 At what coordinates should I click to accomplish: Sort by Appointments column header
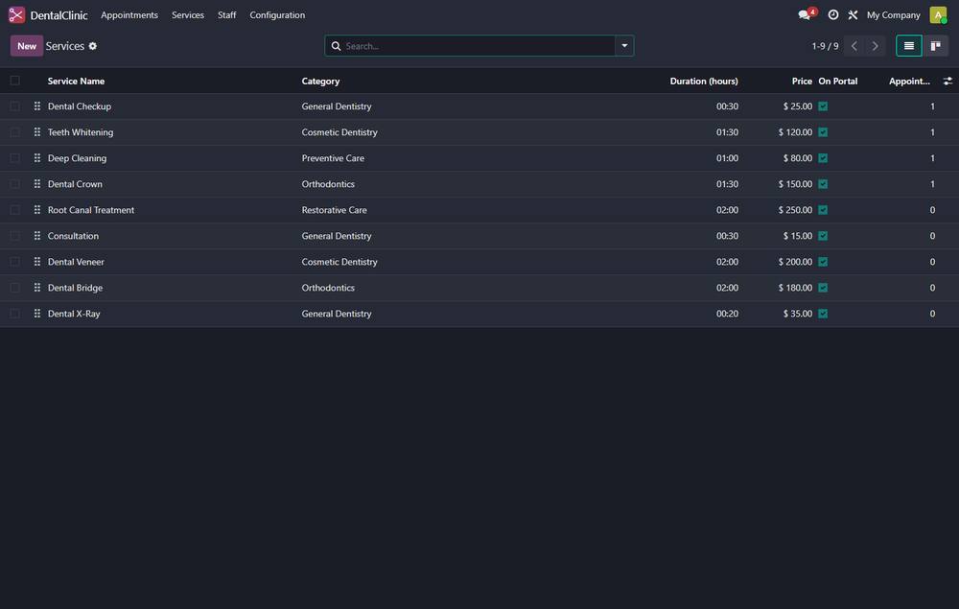pyautogui.click(x=909, y=81)
